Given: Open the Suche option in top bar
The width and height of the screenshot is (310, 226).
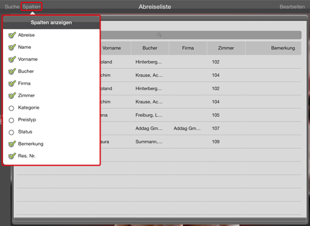Looking at the screenshot, I should click(x=12, y=7).
